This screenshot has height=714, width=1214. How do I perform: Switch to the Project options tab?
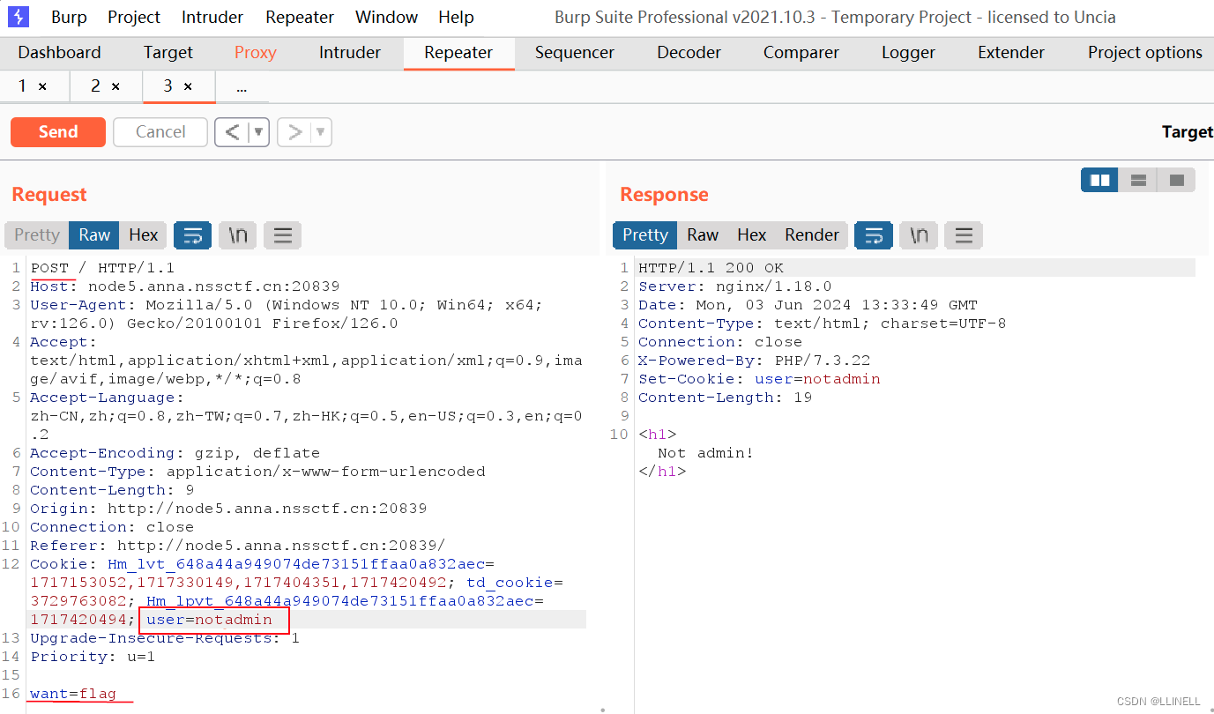[1145, 53]
